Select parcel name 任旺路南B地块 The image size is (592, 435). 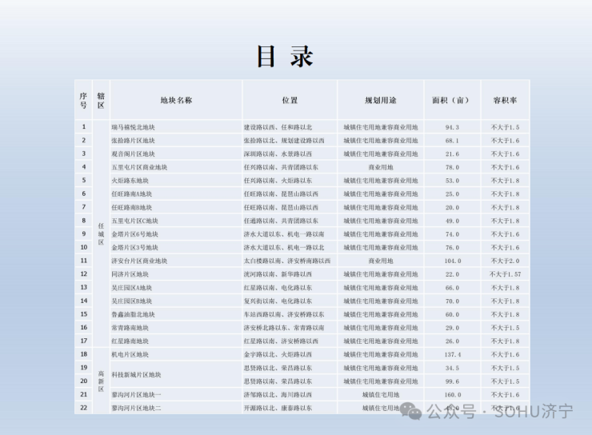pos(131,207)
